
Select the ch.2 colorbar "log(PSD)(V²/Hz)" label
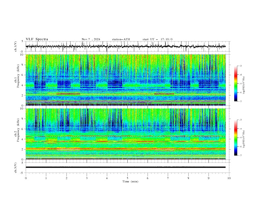[244, 139]
